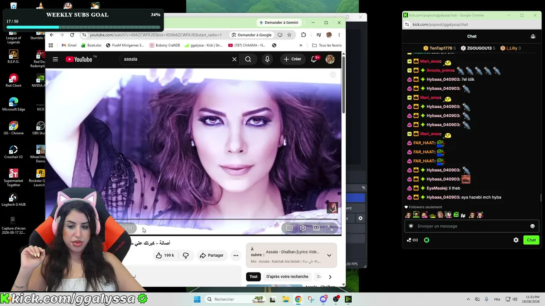Open the Tous les favoris bookmarks folder
This screenshot has height=306, width=545.
(327, 45)
